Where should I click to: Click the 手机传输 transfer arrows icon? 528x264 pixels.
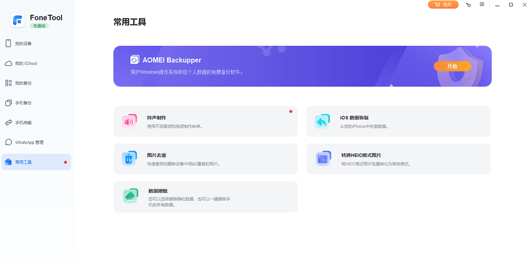click(8, 122)
